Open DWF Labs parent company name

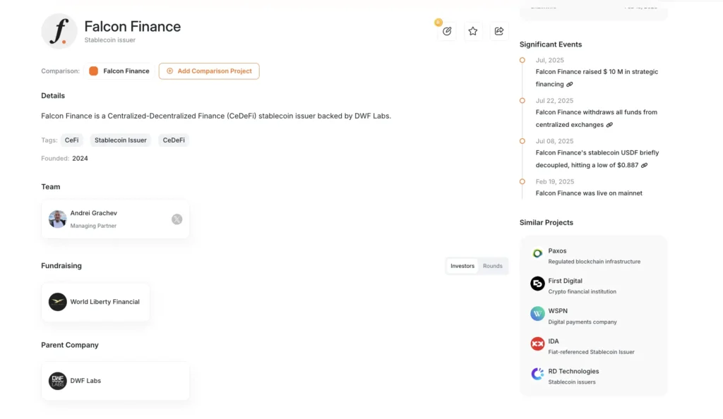pos(85,381)
